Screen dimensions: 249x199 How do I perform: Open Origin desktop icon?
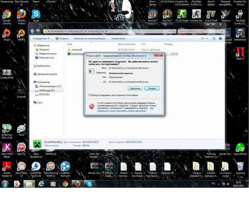(7, 34)
